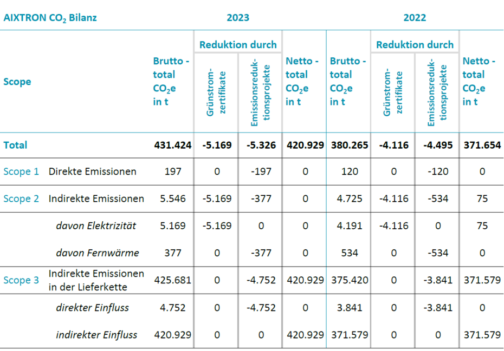504x351 pixels.
Task: Click rotated 'Grünstromzertifikate' header in 2022 block
Action: coord(393,92)
